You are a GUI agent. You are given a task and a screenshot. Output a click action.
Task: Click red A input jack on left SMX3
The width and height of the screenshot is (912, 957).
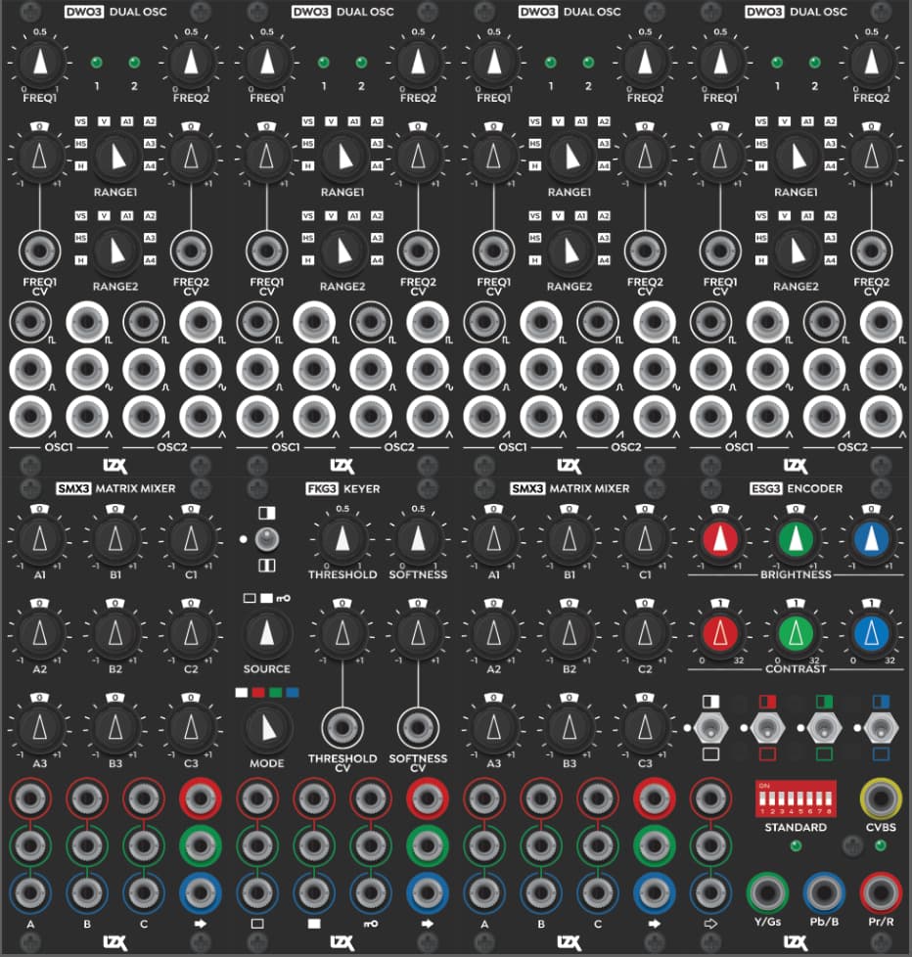click(30, 798)
